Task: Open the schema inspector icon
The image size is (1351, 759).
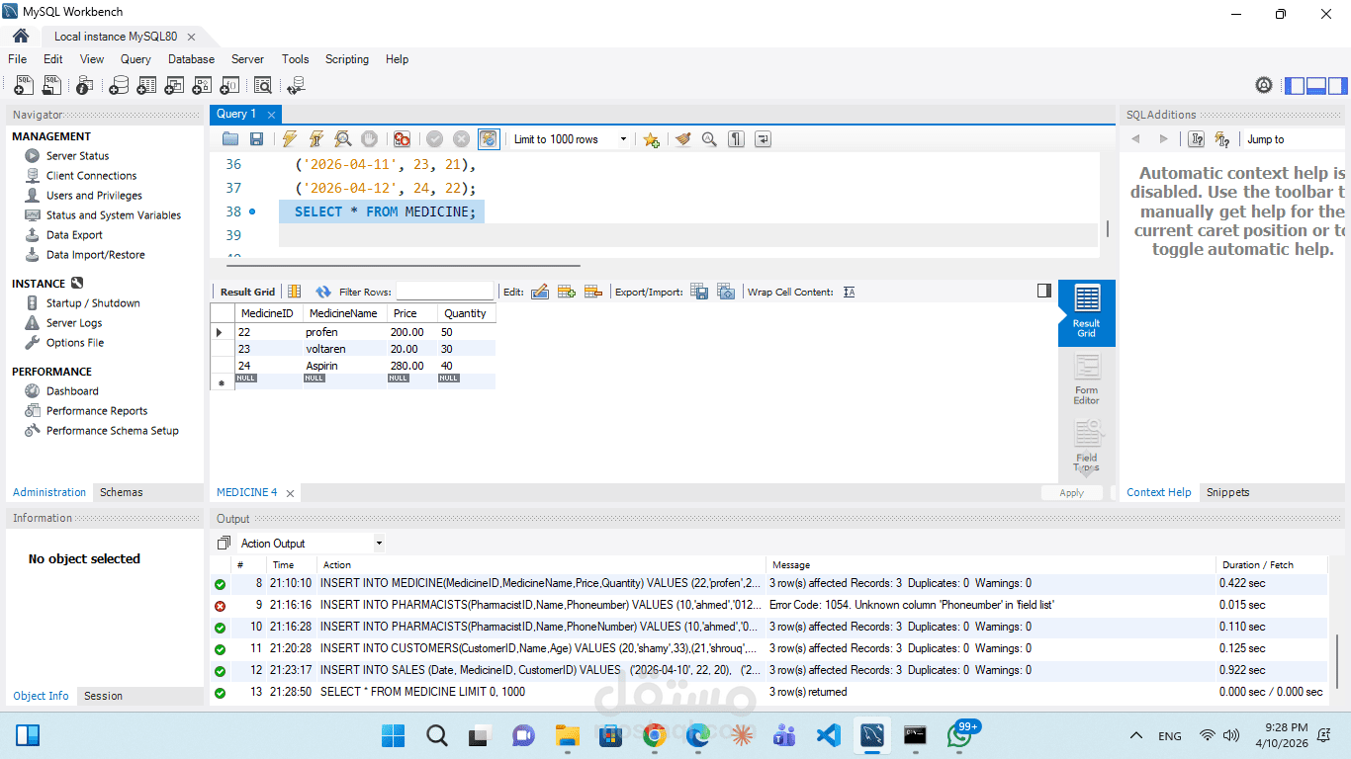Action: tap(85, 86)
